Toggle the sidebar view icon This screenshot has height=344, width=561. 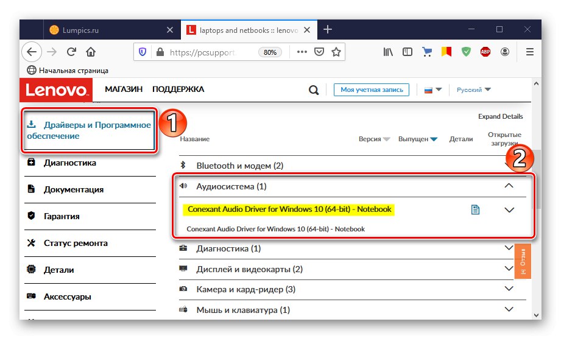407,52
